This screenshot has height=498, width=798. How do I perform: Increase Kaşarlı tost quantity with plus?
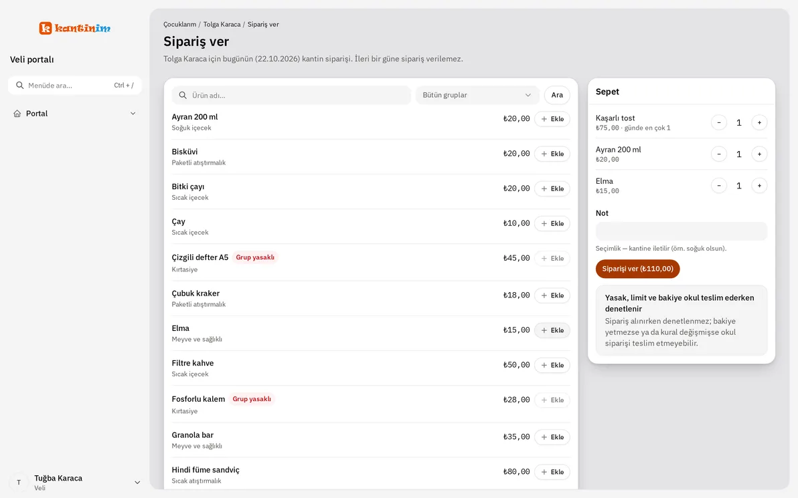click(x=759, y=122)
